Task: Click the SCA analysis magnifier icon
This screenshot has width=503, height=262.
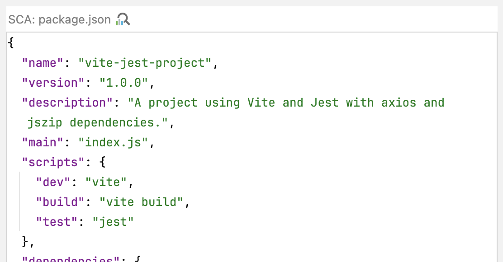Action: 123,19
